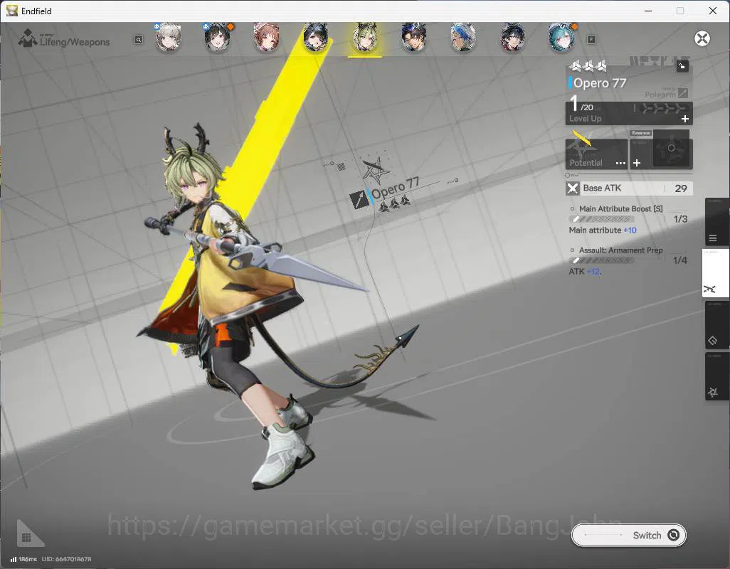Close the weapons screen with the X icon
Screen dimensions: 730x569
[x=702, y=38]
